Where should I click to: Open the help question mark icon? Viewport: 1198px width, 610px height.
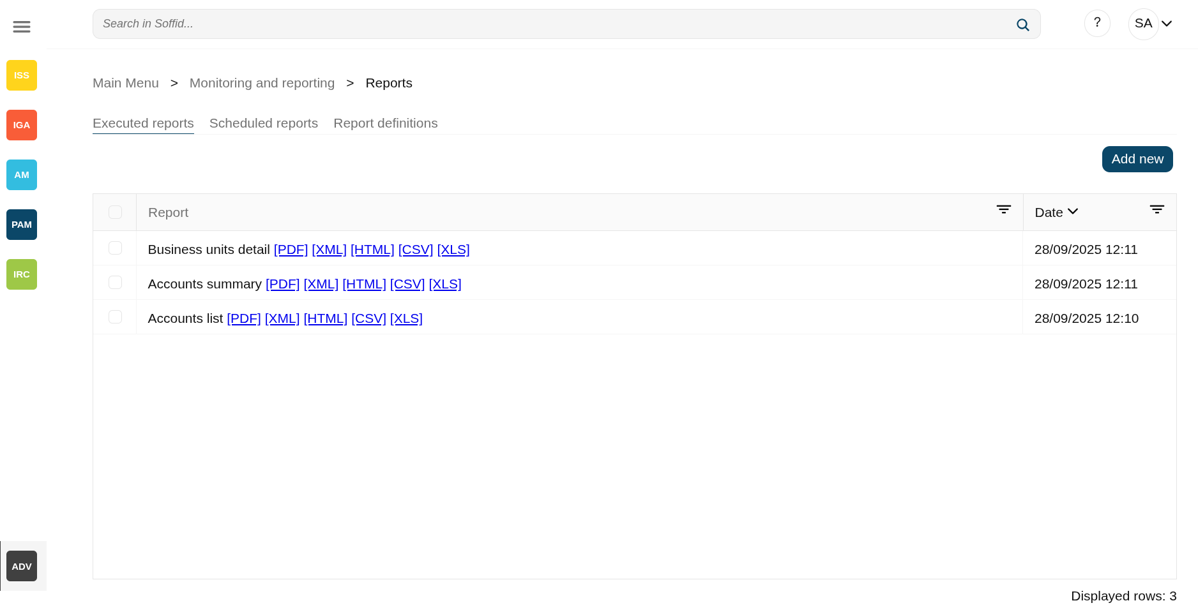coord(1097,23)
